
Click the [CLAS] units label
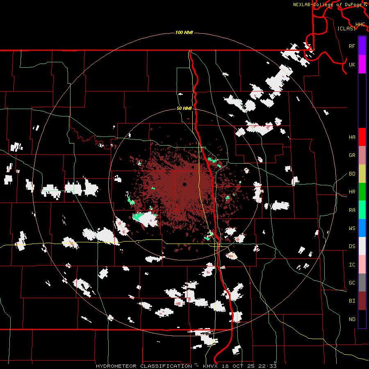(346, 28)
